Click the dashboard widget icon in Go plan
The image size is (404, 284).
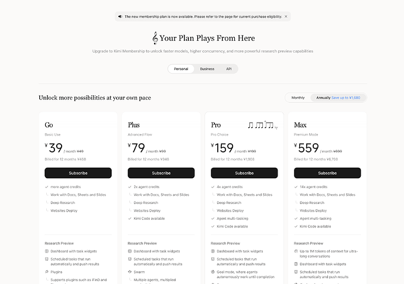click(x=47, y=251)
